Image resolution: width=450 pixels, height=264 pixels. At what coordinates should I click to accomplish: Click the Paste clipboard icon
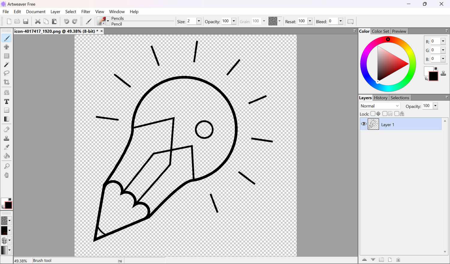[x=54, y=21]
